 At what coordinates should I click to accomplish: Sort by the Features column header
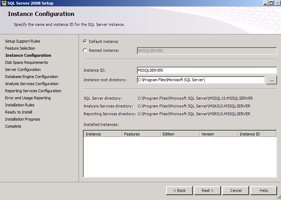pos(142,134)
